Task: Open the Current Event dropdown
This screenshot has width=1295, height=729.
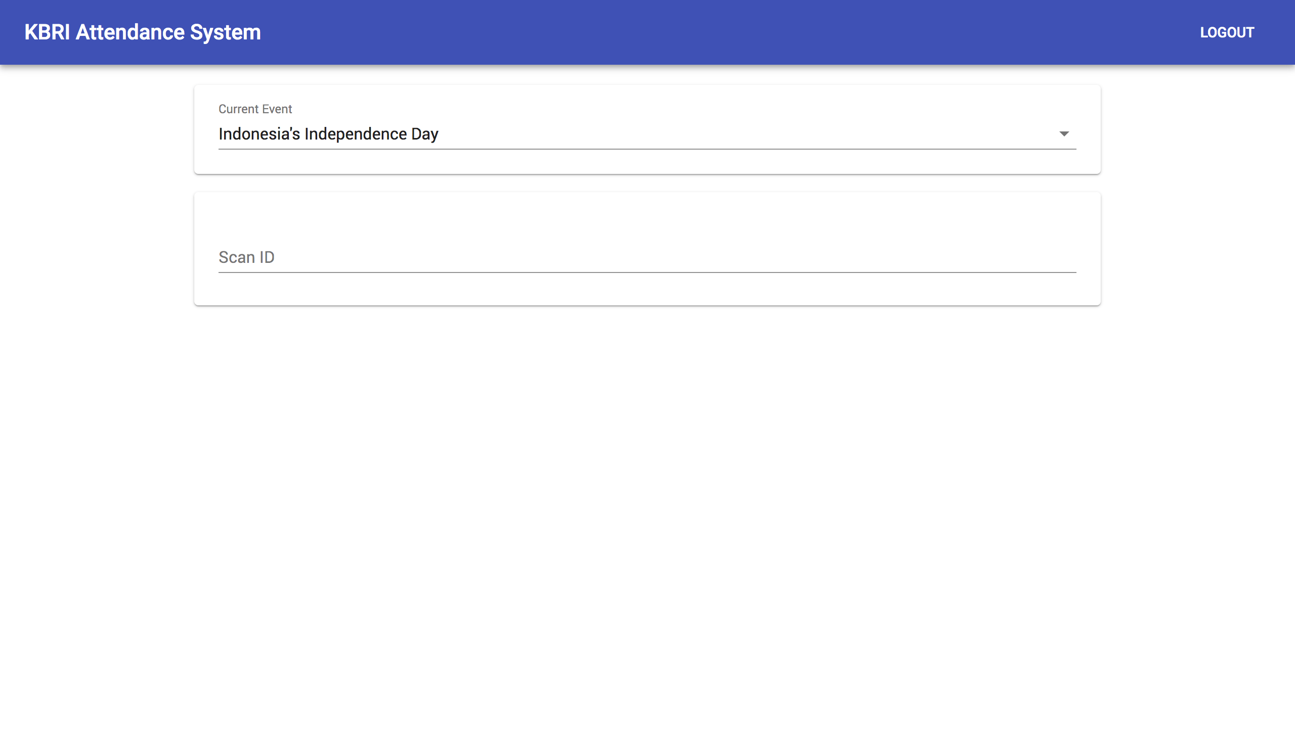Action: click(646, 134)
